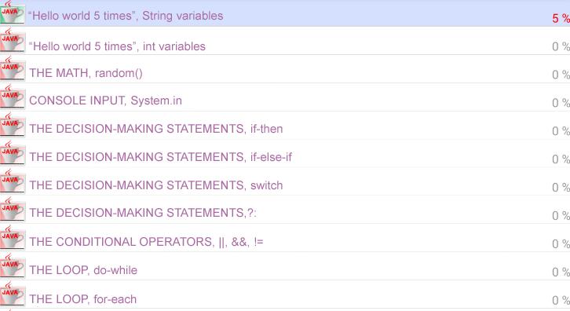Click Java icon beside int variables lesson
570x311 pixels.
(13, 41)
